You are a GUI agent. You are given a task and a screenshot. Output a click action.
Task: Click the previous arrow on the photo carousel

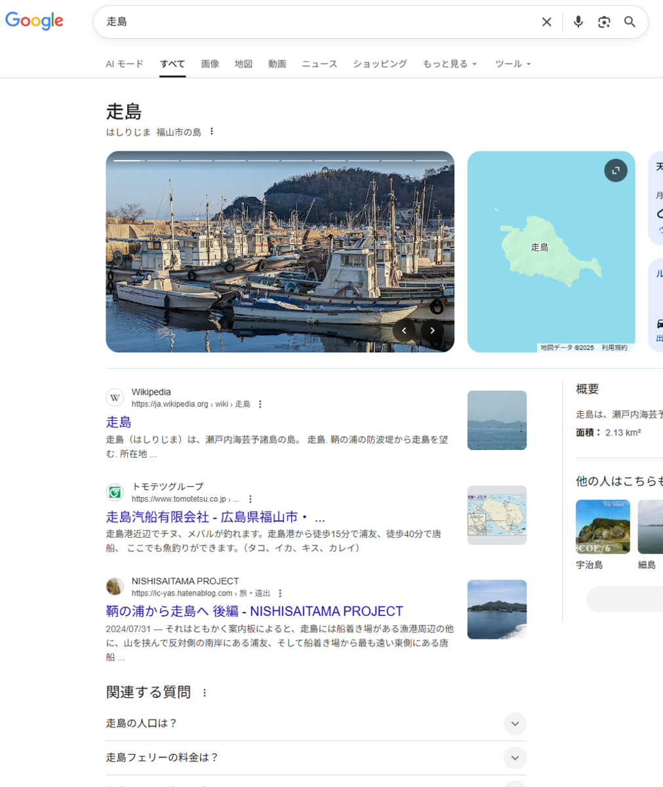(404, 330)
